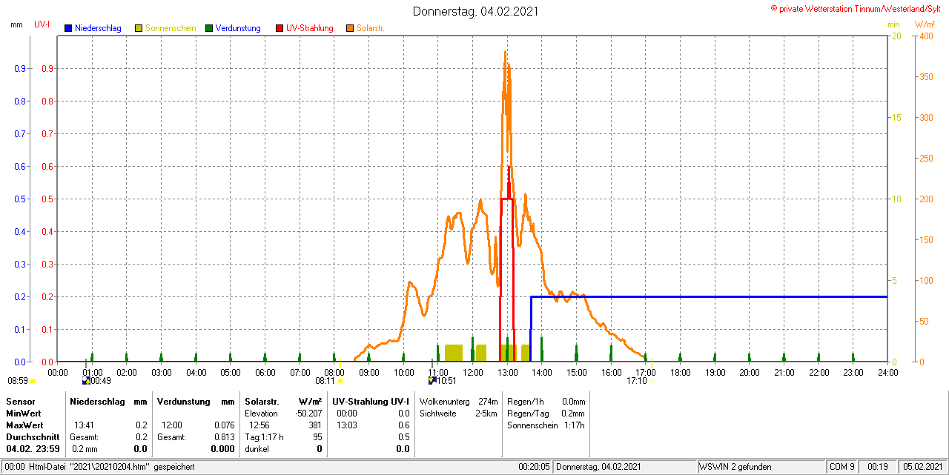Select the Solarstr. legend label
Image resolution: width=949 pixels, height=475 pixels.
pyautogui.click(x=371, y=28)
